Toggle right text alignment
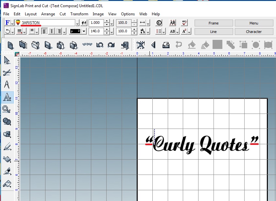This screenshot has height=201, width=276. pos(59,31)
